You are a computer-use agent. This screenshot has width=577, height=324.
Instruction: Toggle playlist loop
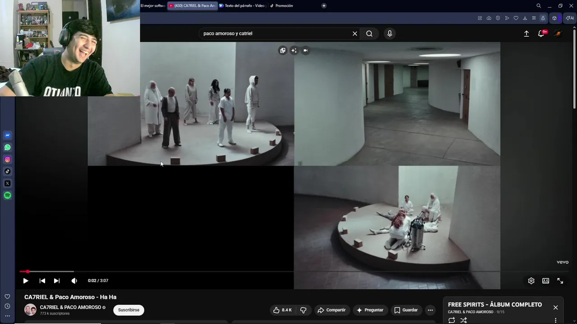tap(451, 320)
